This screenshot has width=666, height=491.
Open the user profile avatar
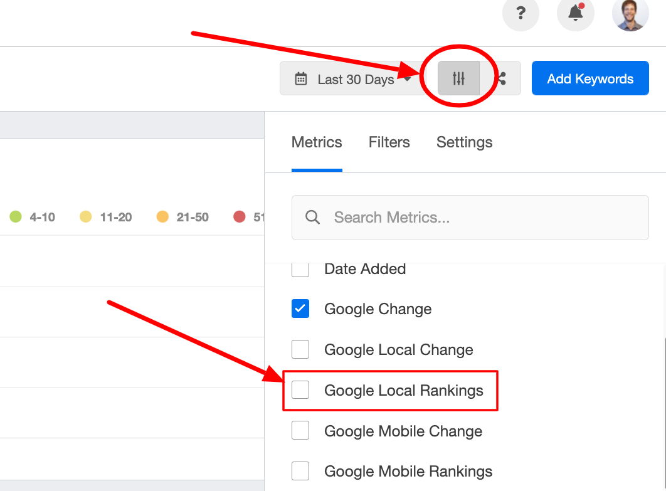(x=630, y=14)
